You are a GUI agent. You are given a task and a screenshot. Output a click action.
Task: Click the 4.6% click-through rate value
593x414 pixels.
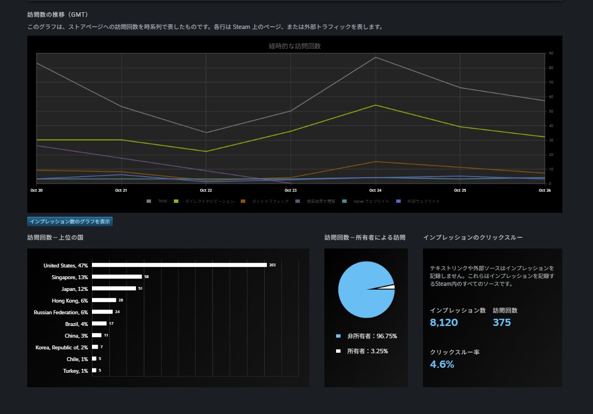point(442,364)
